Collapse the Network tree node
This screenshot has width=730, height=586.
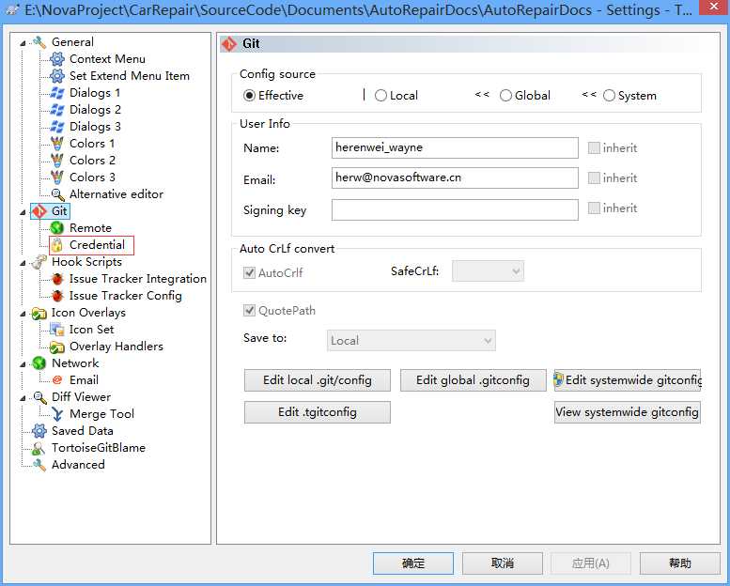click(23, 364)
